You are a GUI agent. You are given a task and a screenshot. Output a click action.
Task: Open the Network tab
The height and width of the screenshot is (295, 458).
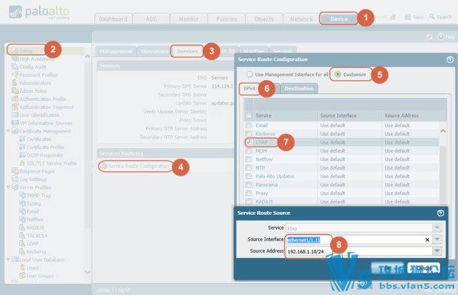pyautogui.click(x=301, y=19)
